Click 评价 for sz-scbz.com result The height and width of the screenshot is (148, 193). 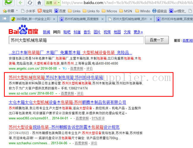(80, 94)
